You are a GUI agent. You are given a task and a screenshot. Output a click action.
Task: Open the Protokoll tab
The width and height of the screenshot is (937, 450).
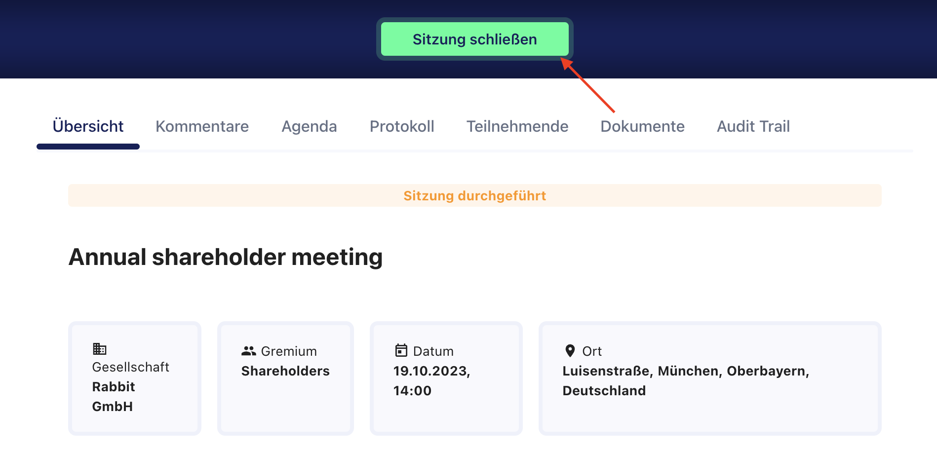(402, 126)
